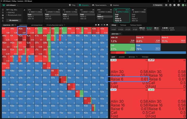Expand the GTO Wizard app dropdown chevron
The image size is (187, 119).
tap(18, 5)
